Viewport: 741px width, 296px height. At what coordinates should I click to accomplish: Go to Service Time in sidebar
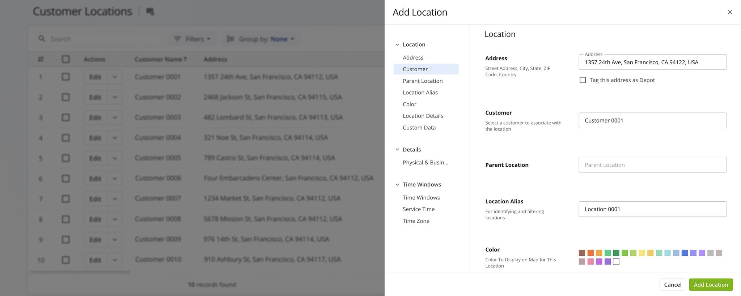click(x=419, y=209)
